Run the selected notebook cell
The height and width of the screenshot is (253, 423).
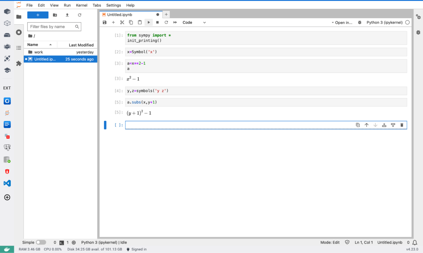click(148, 22)
